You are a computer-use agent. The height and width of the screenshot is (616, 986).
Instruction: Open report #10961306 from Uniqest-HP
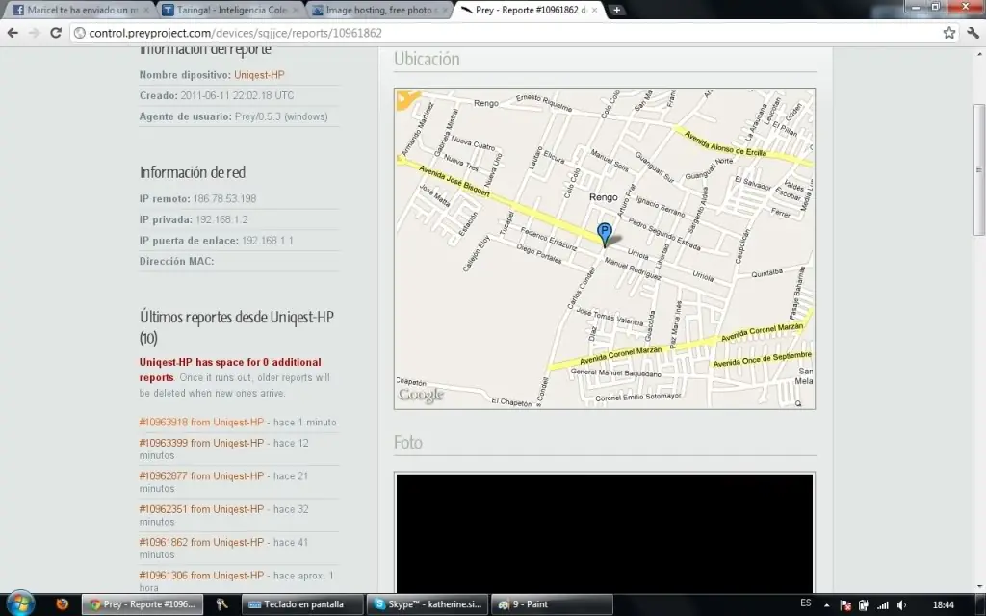(x=201, y=576)
